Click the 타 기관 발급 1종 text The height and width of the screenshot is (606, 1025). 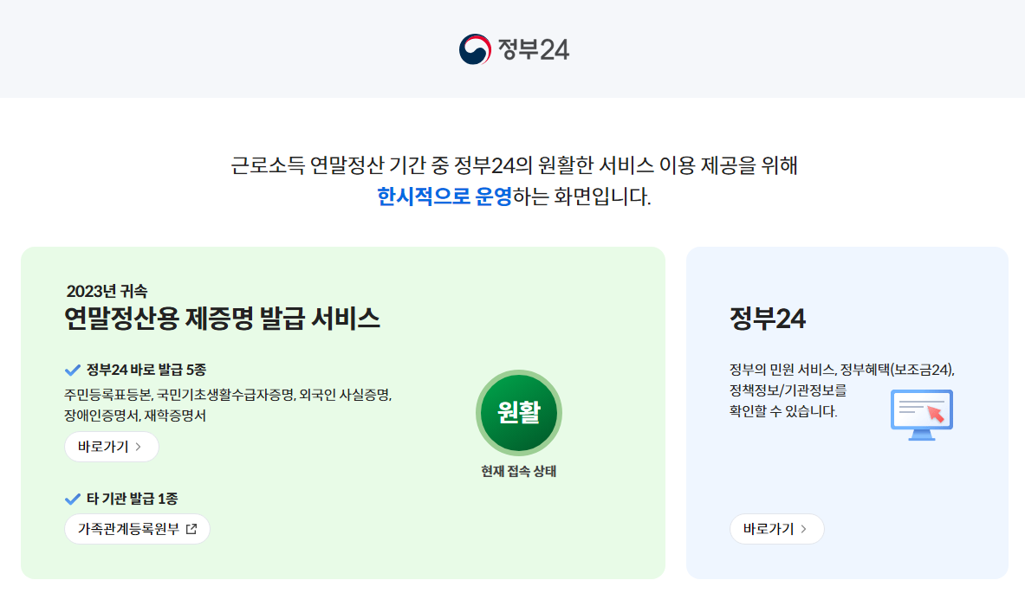click(x=132, y=499)
